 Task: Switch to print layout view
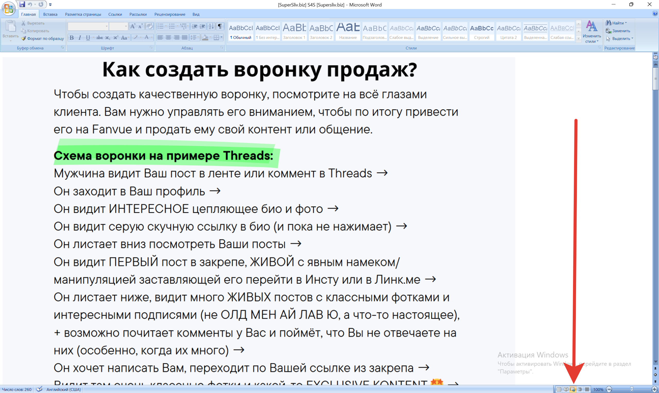(x=559, y=389)
